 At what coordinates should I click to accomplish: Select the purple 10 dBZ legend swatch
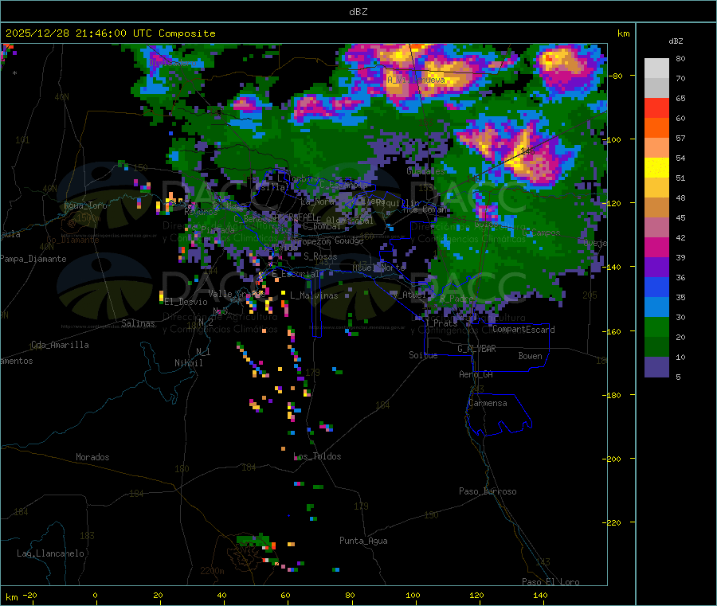656,366
